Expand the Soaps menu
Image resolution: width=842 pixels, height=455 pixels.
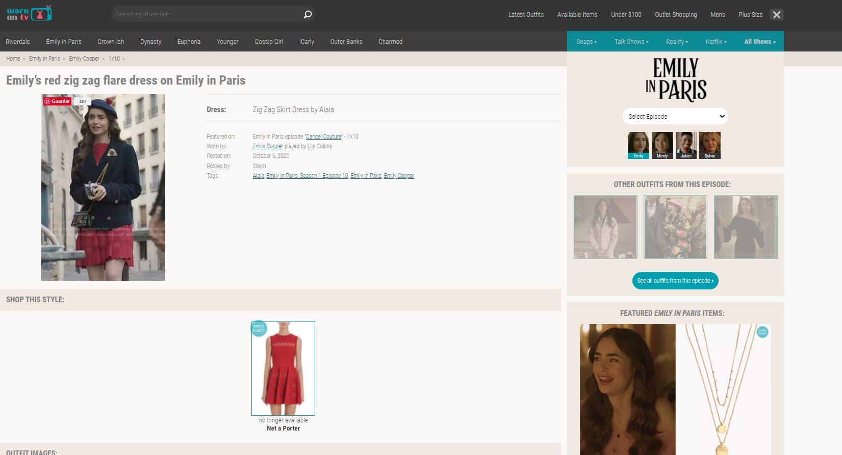[586, 42]
